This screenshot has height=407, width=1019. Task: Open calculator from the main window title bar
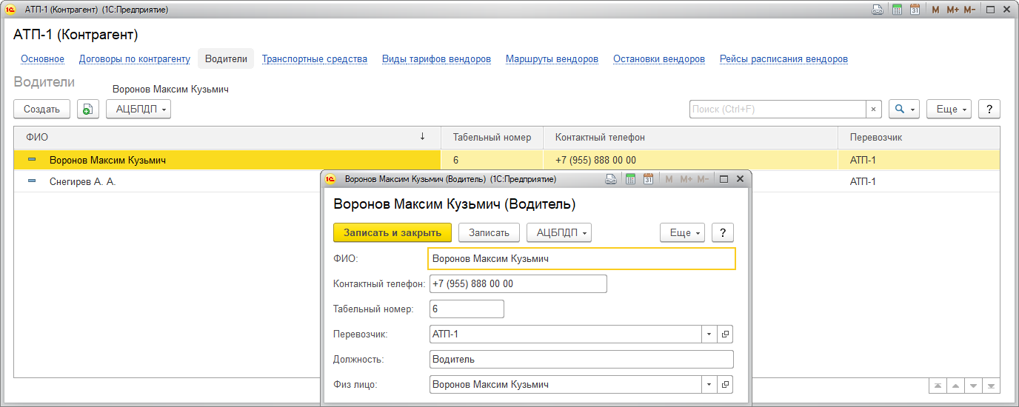click(x=897, y=10)
